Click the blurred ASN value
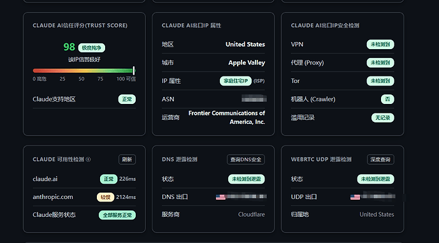This screenshot has width=439, height=243. [x=254, y=98]
